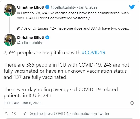Click Christine Elliott name in main tweet
This screenshot has height=119, width=140.
tap(31, 38)
